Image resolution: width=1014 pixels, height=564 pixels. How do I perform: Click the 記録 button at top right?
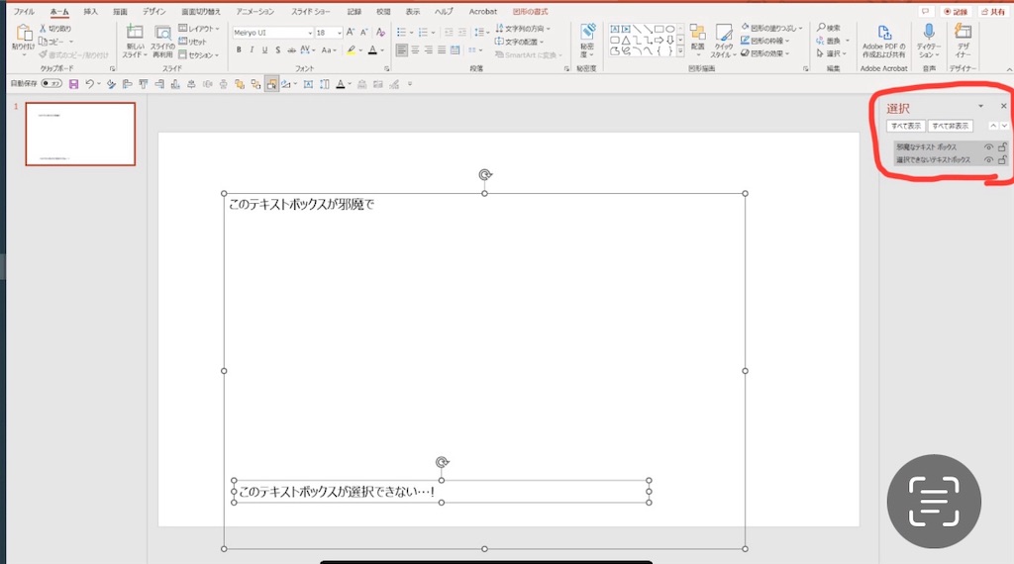956,12
